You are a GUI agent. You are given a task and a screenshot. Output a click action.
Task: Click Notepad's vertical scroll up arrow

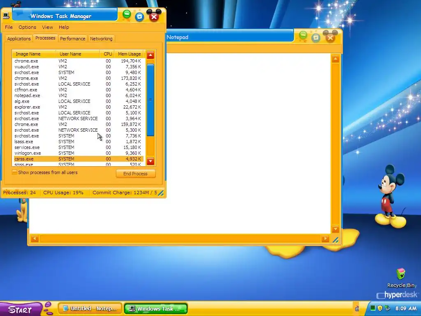point(335,59)
